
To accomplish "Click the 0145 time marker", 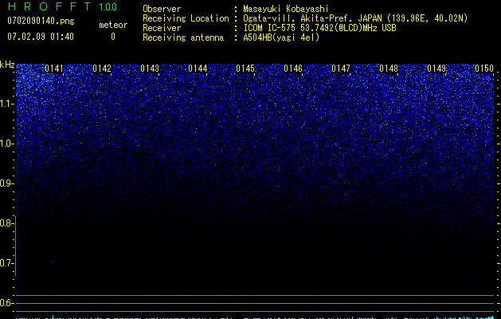I will pos(245,69).
